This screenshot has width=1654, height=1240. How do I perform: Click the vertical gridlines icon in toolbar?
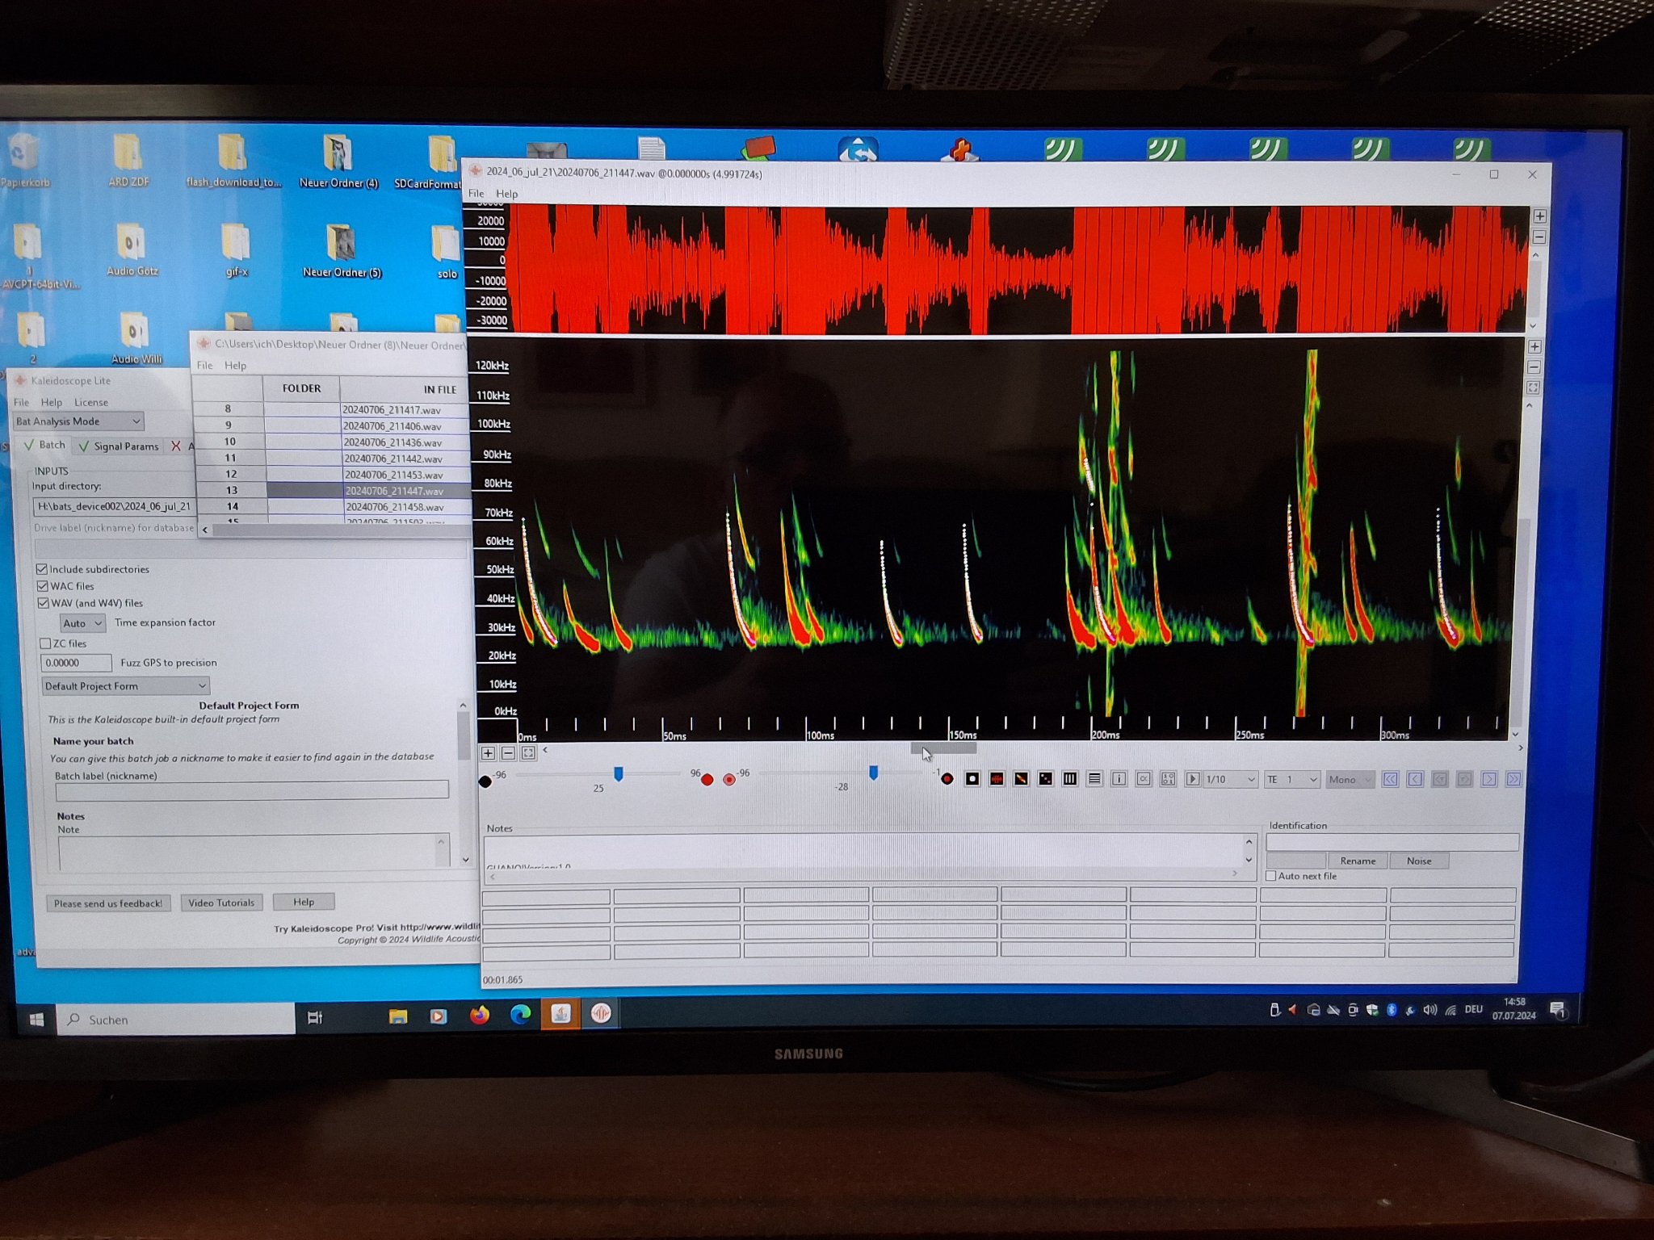[x=1070, y=779]
